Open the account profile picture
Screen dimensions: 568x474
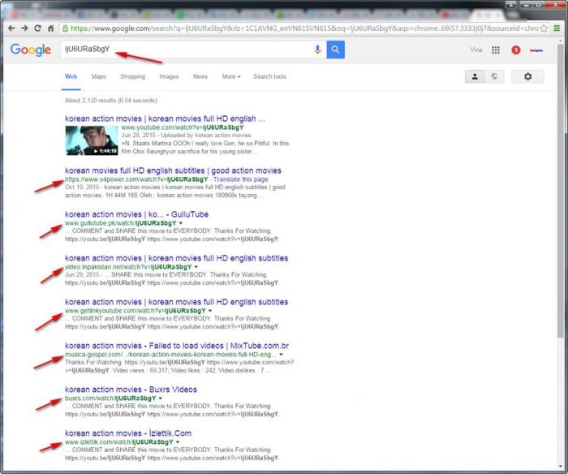(536, 50)
